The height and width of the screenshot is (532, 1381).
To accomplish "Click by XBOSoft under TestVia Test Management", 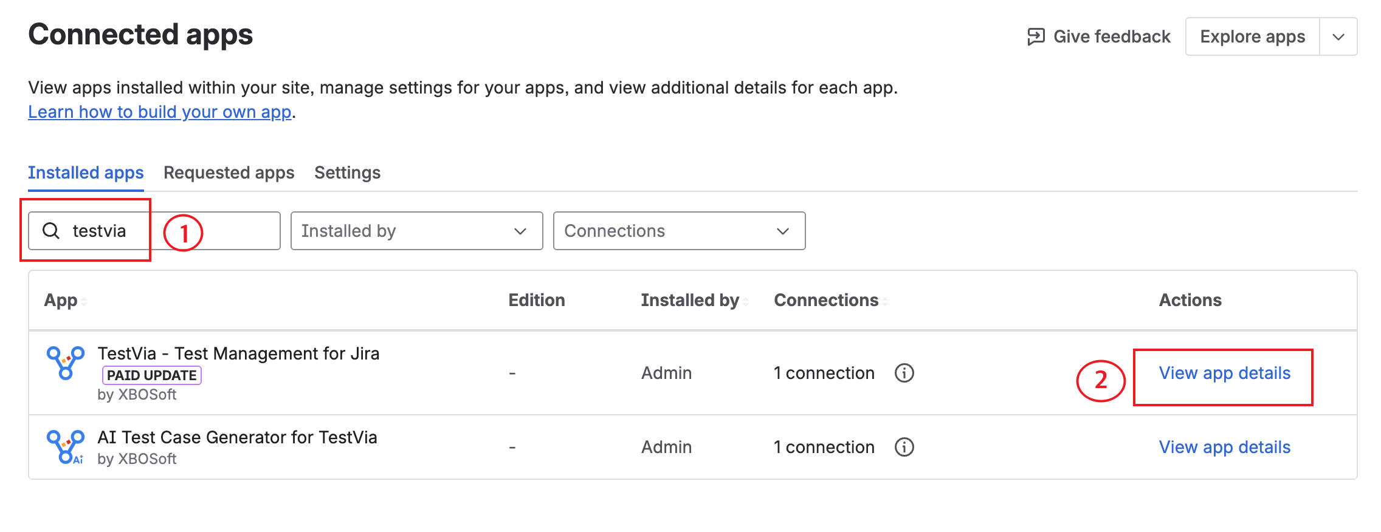I will (x=137, y=395).
